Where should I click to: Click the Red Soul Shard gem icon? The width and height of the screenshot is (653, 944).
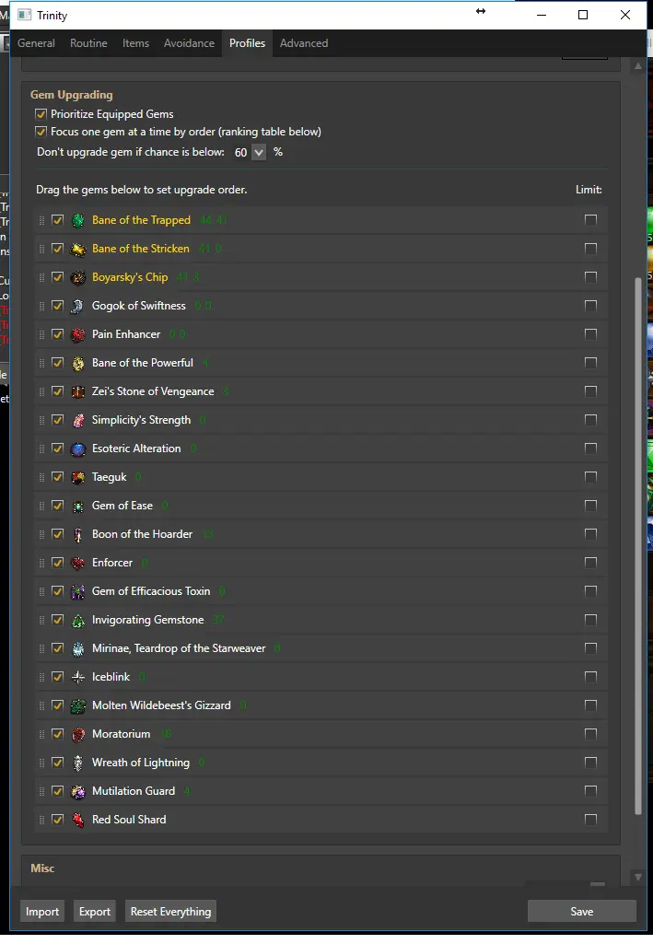tap(78, 820)
